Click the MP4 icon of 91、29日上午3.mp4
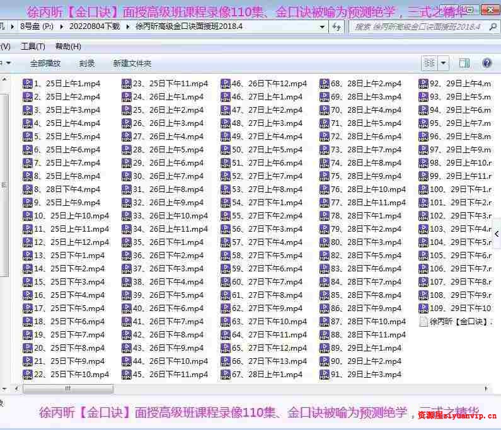501x430 pixels. pos(325,375)
